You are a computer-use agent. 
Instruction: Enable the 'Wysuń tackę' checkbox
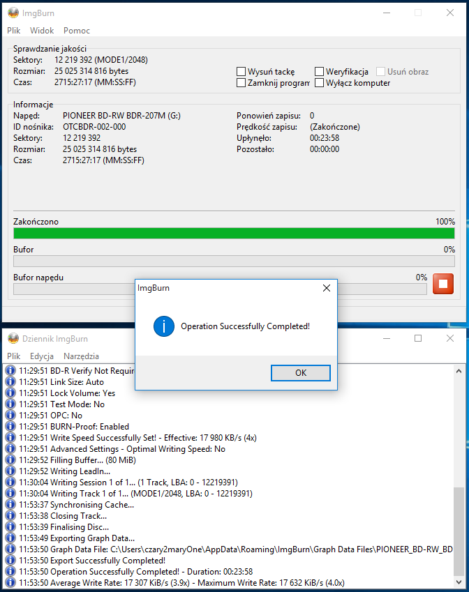241,71
